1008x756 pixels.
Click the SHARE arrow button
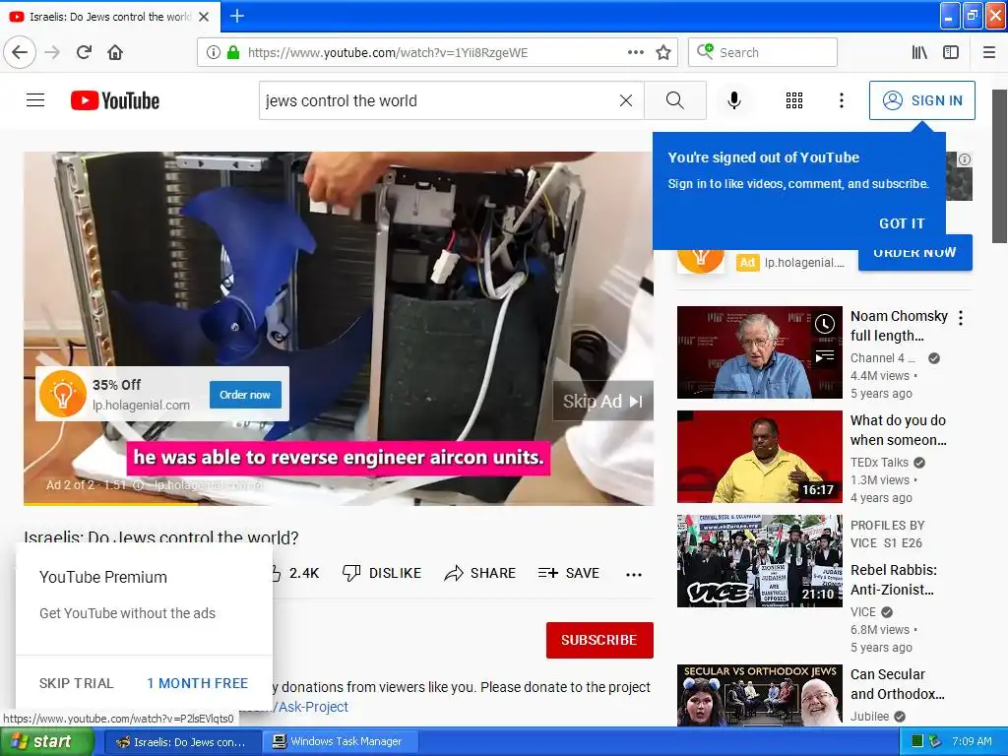click(480, 573)
